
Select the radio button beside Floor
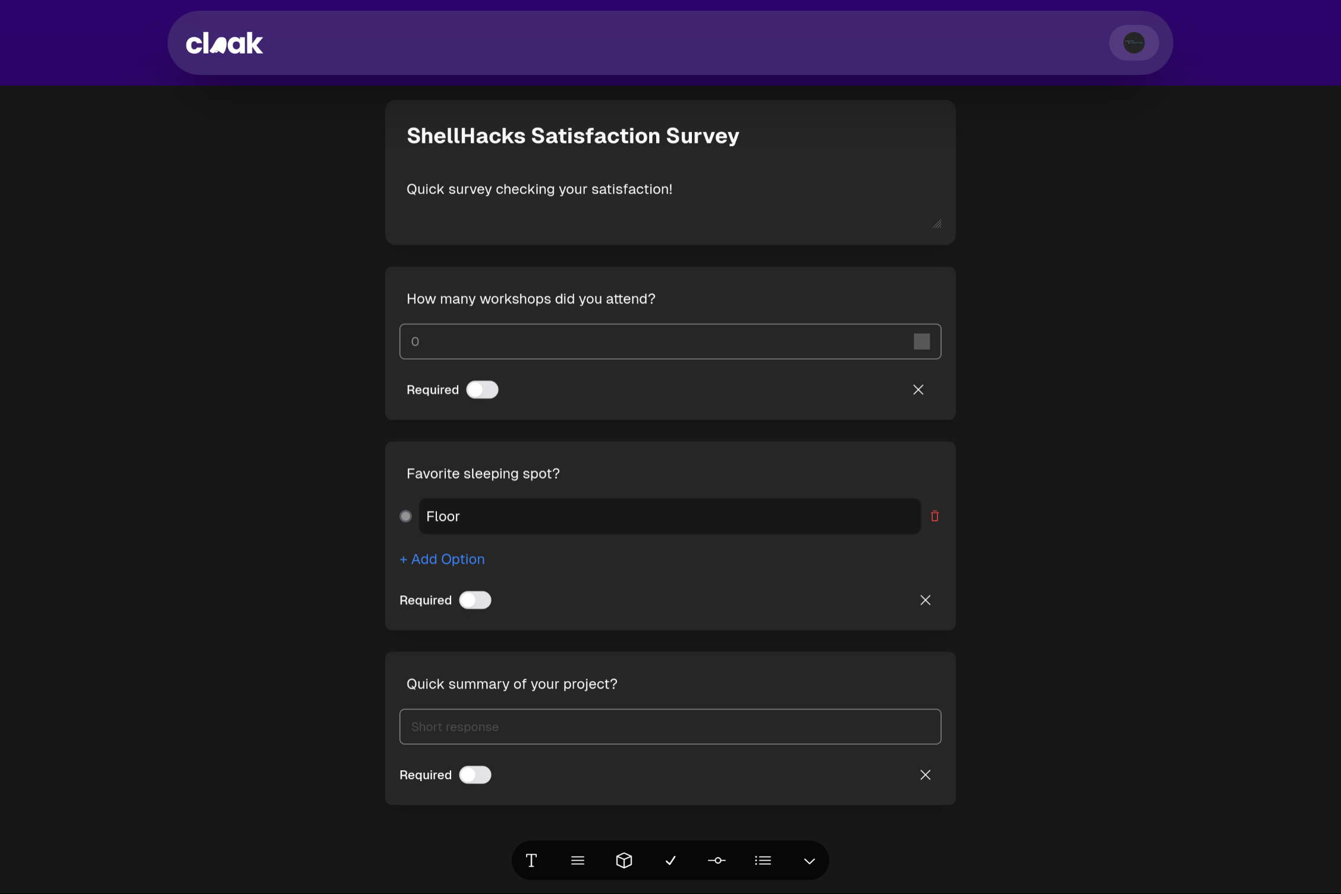(x=405, y=516)
